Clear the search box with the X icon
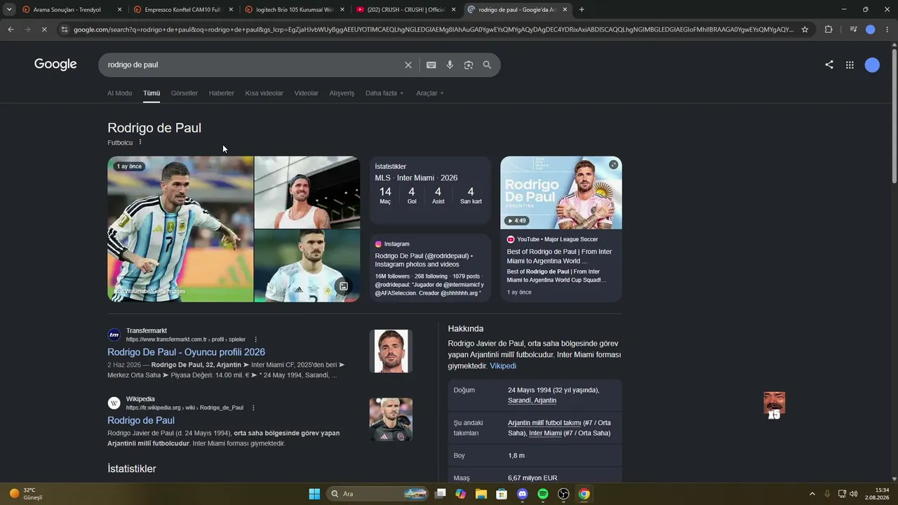Viewport: 898px width, 505px height. (x=408, y=65)
